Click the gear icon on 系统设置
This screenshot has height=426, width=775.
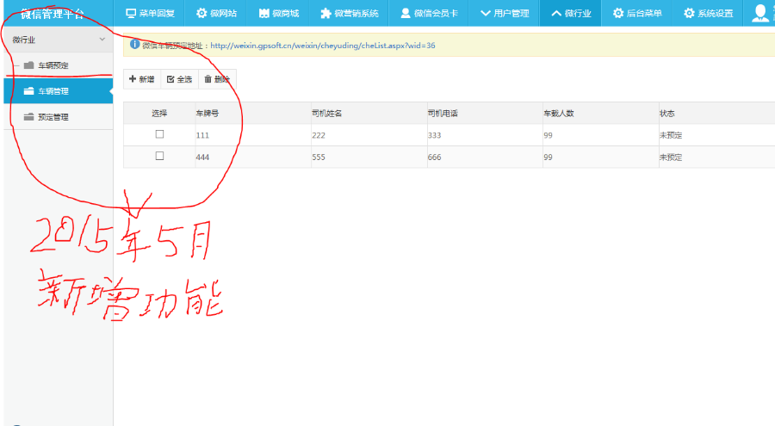(x=689, y=14)
